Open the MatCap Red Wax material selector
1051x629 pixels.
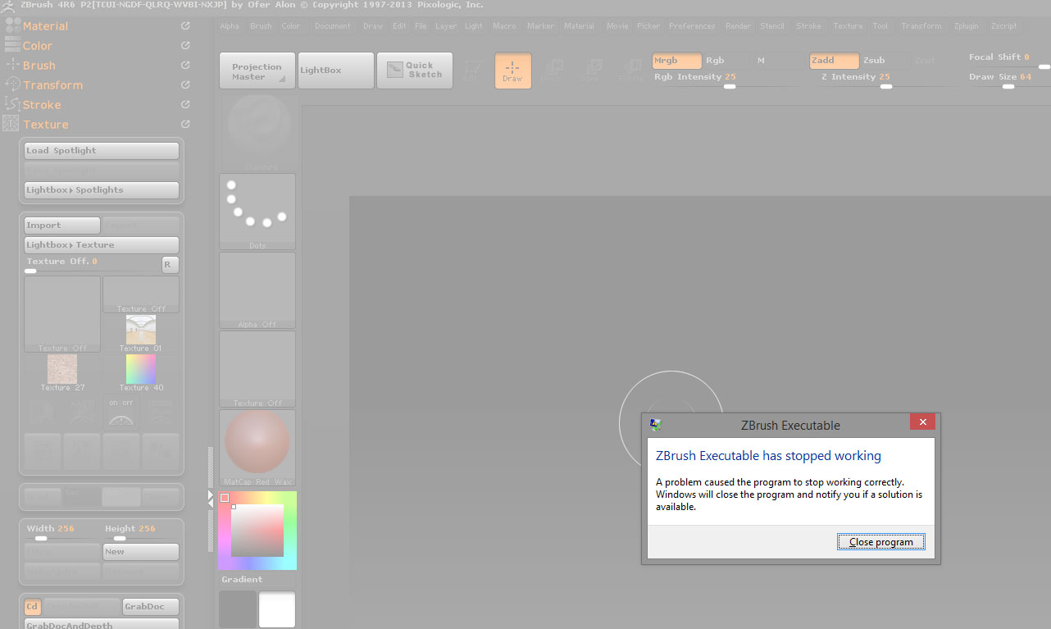(257, 448)
